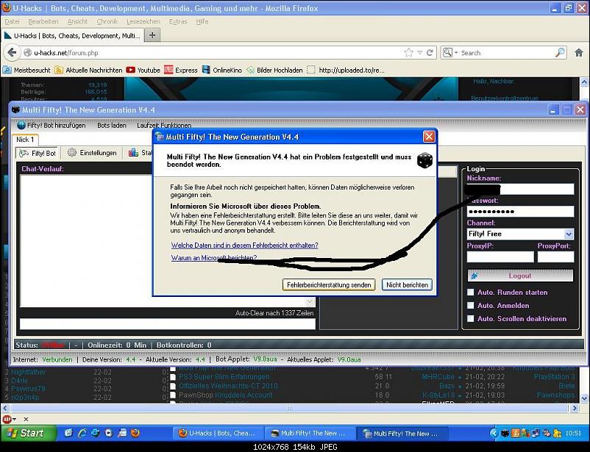Expand hidden system tray icons
This screenshot has width=590, height=452.
pyautogui.click(x=494, y=433)
